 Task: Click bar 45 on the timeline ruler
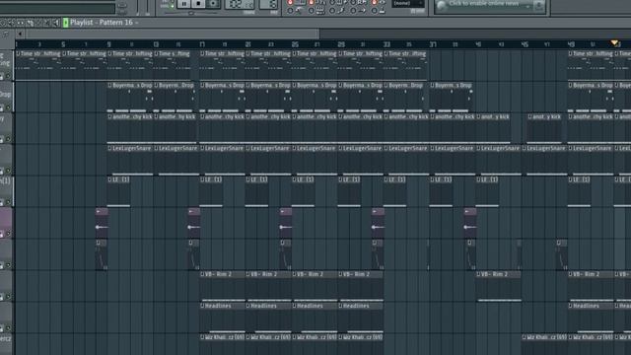(525, 44)
